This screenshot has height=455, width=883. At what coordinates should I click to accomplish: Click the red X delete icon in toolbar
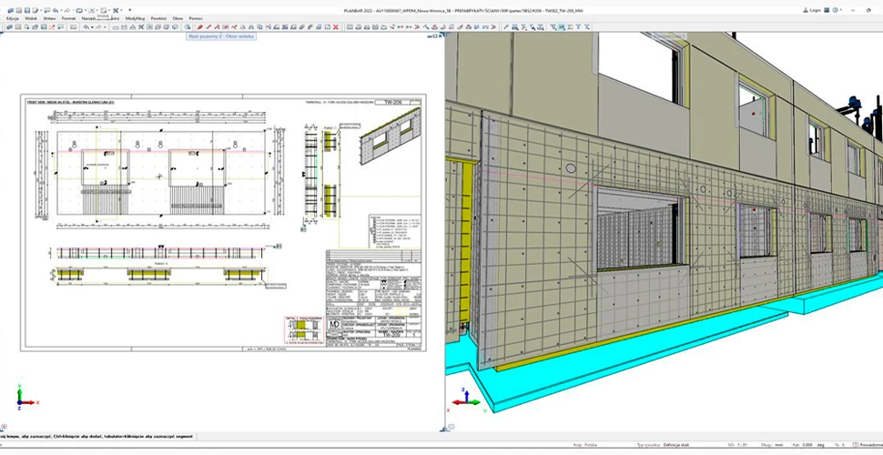coord(336,27)
